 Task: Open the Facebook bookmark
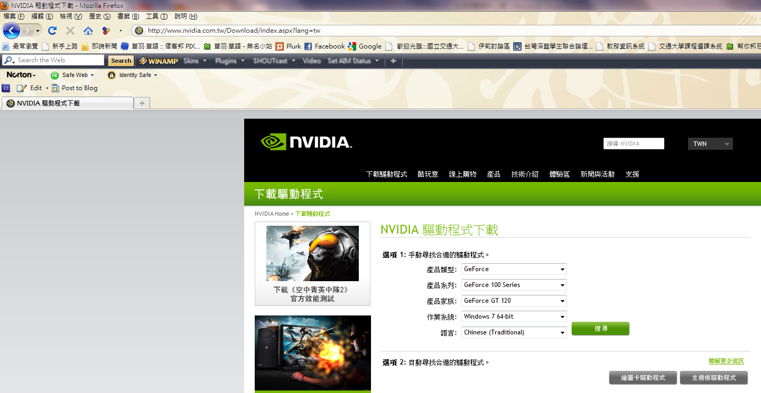coord(324,46)
